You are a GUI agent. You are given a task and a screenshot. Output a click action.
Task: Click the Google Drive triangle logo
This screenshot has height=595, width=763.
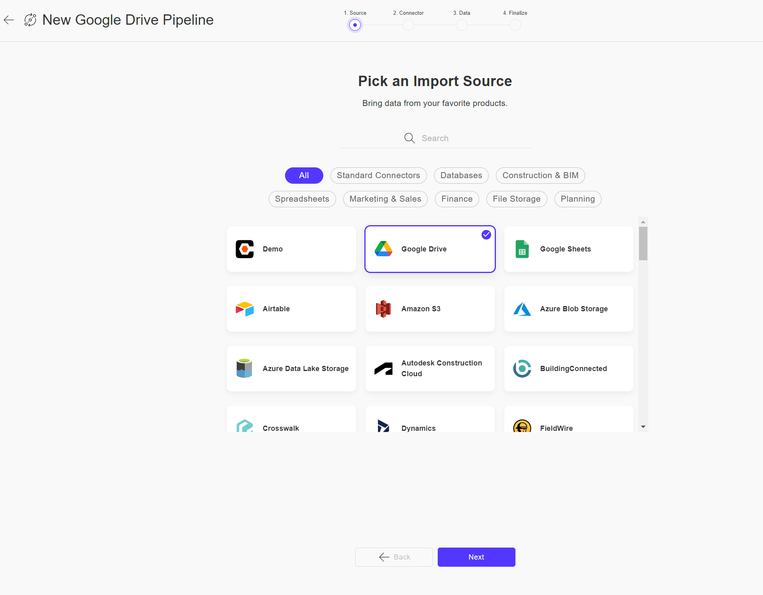[x=383, y=249]
